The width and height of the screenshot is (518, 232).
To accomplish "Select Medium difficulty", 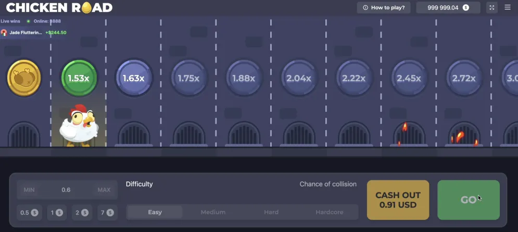I will [x=213, y=212].
